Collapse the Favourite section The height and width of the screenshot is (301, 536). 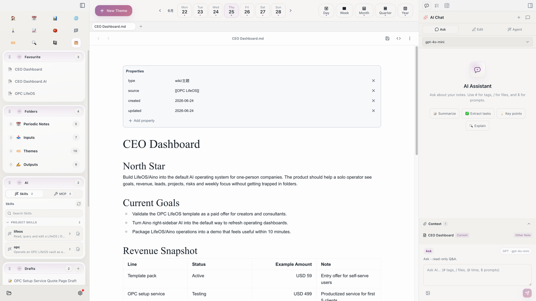[x=19, y=57]
